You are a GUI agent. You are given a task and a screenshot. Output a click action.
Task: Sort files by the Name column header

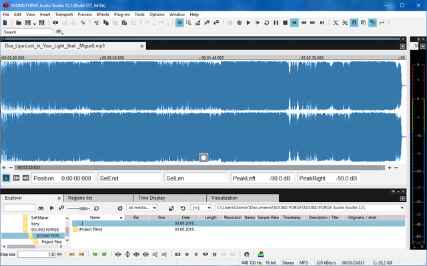click(x=98, y=218)
